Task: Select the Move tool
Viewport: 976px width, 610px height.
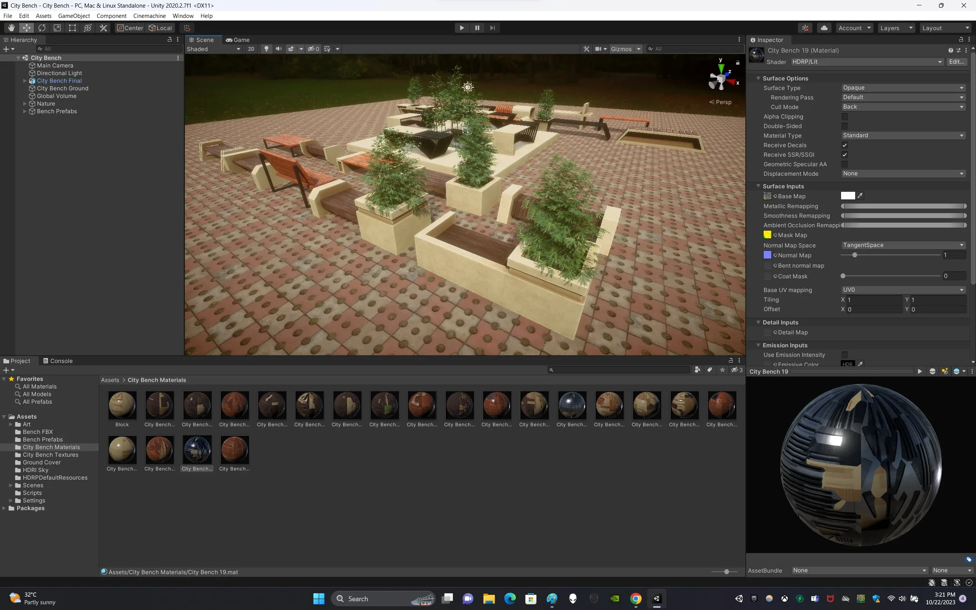Action: pyautogui.click(x=27, y=28)
